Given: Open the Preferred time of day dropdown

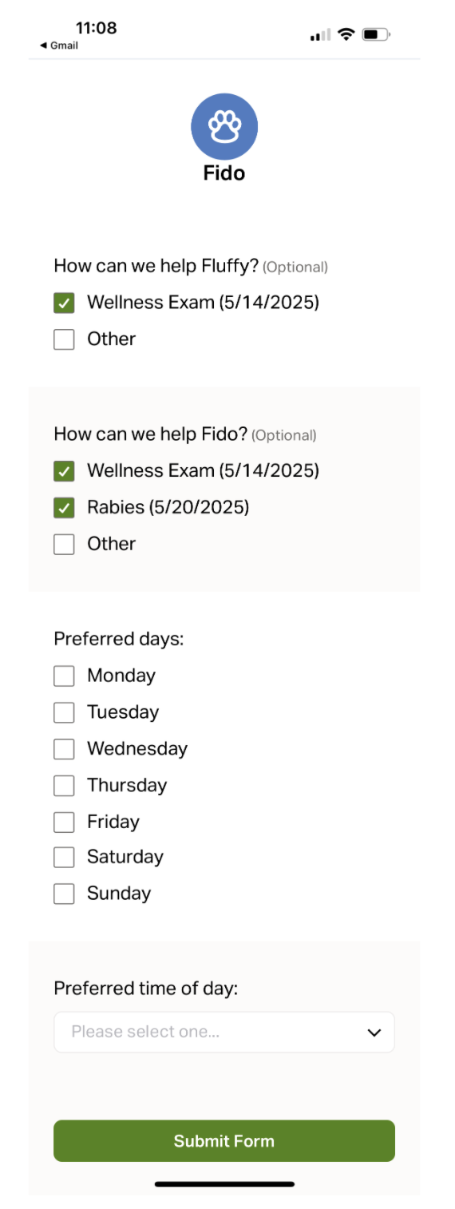Looking at the screenshot, I should coord(224,1032).
